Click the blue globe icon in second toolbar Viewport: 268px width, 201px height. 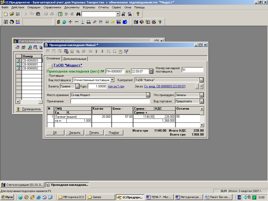coord(125,22)
